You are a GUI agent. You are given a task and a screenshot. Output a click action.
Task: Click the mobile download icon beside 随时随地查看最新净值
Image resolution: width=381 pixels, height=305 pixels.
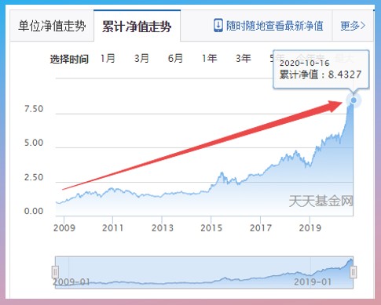point(218,26)
